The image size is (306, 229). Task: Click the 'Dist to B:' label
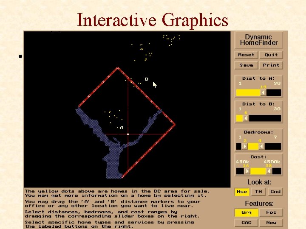pos(258,104)
